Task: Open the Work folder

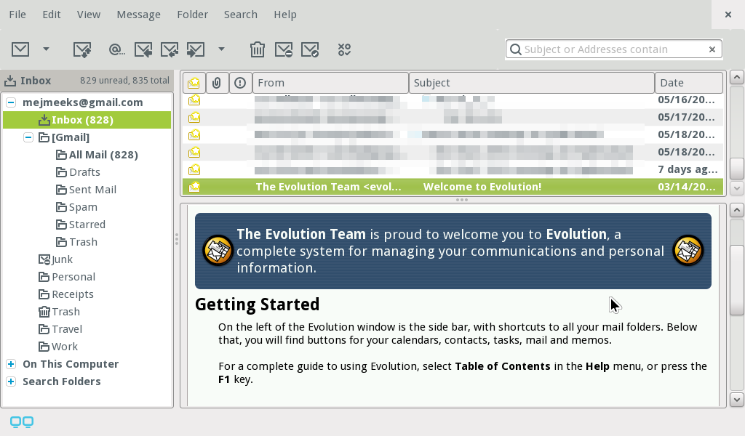Action: 58,347
